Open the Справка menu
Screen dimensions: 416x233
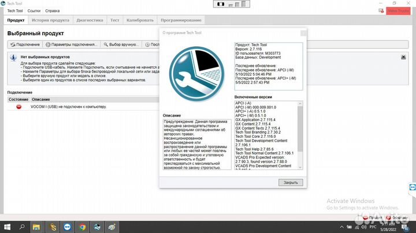pos(52,11)
